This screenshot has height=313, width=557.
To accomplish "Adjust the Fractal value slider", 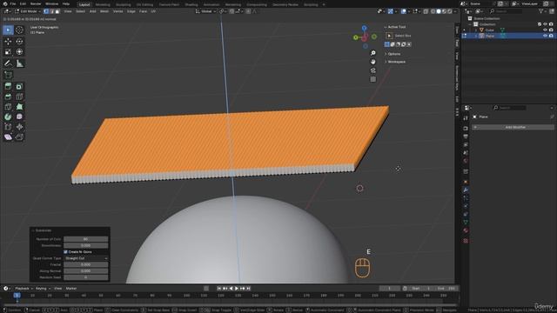I will click(86, 264).
